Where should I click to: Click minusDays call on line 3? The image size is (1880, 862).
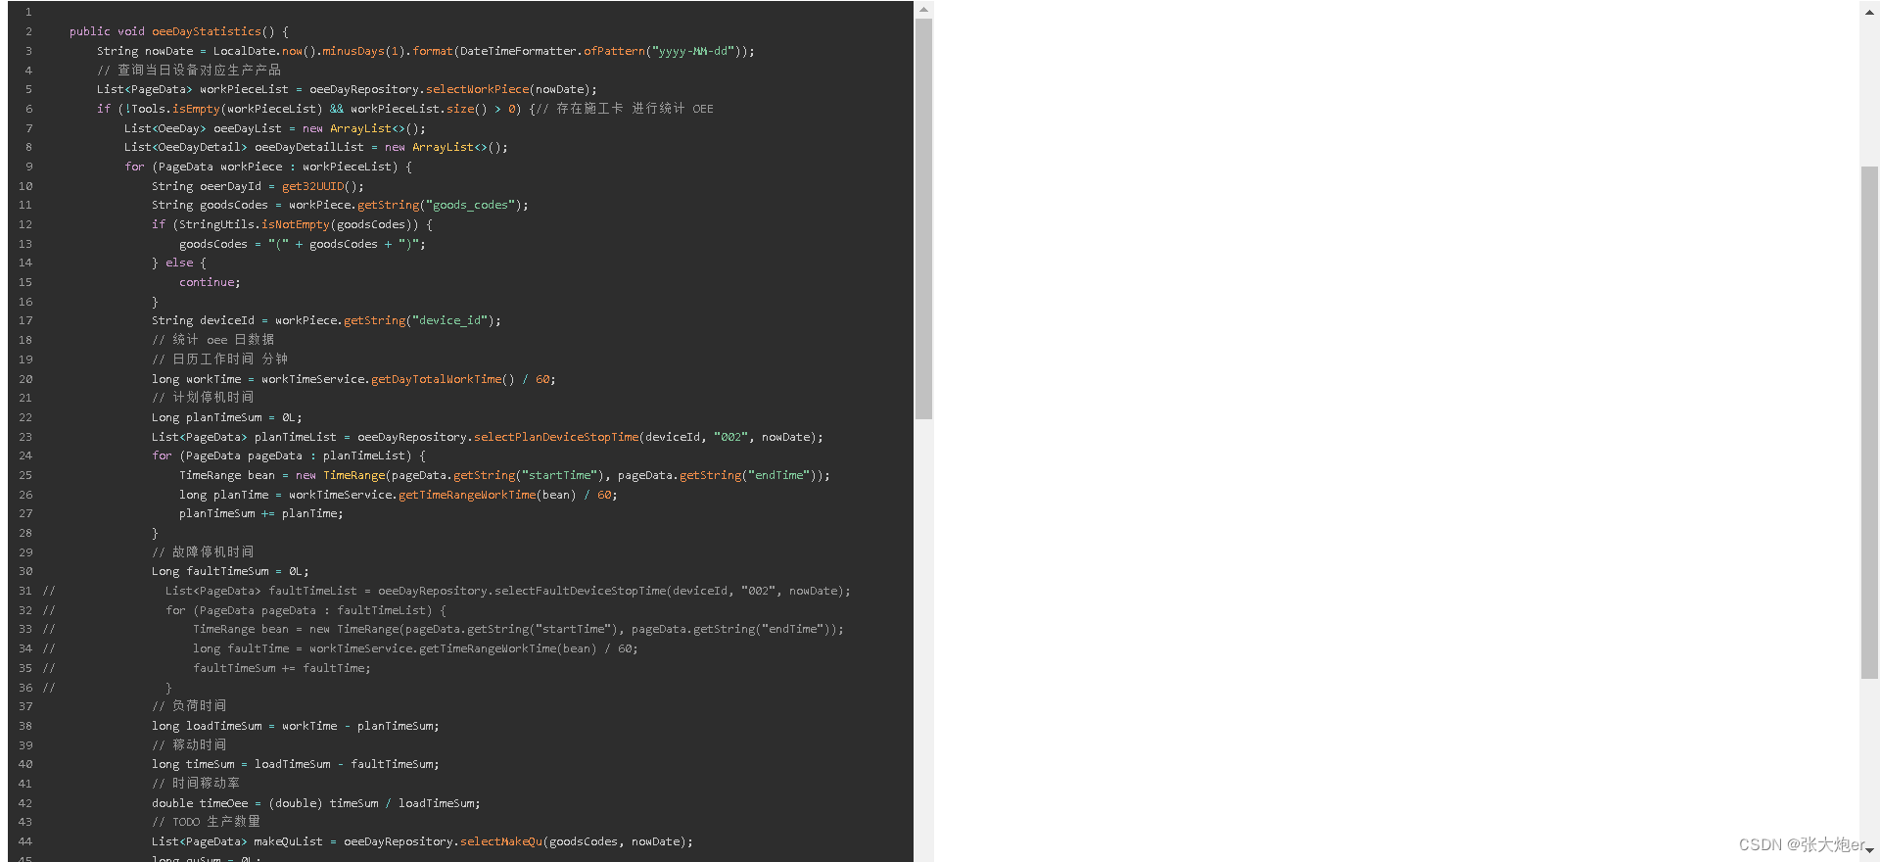[353, 51]
